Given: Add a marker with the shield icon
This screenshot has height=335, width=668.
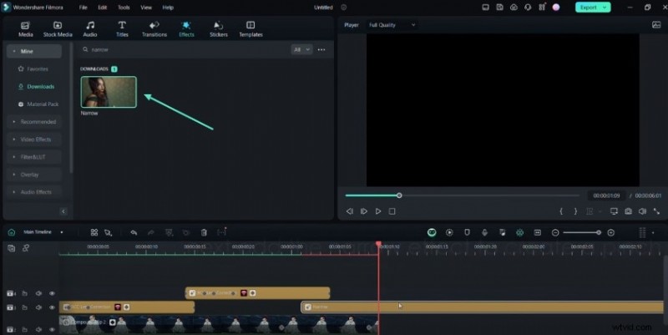Looking at the screenshot, I should click(467, 232).
